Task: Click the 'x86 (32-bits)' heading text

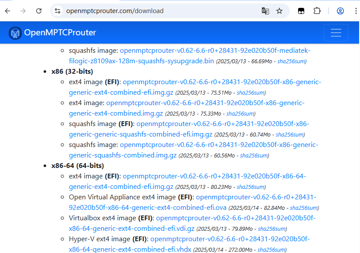Action: click(x=72, y=72)
